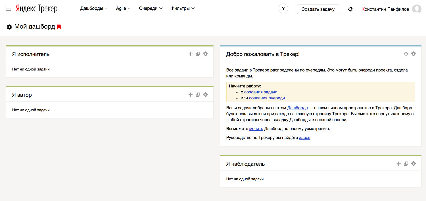Image resolution: width=426 pixels, height=201 pixels.
Task: Open settings of welcome widget
Action: coord(414,54)
